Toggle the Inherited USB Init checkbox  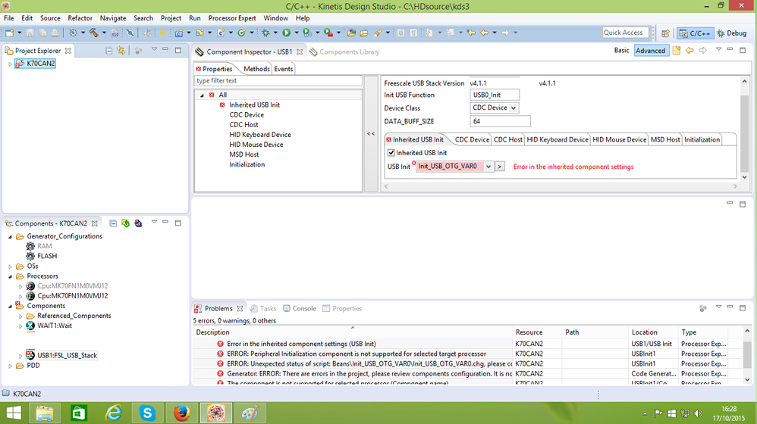tap(391, 153)
